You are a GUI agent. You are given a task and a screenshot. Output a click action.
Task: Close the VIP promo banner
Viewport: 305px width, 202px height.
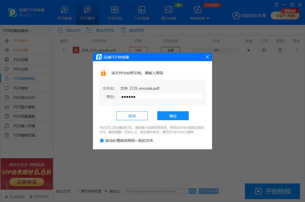tap(50, 155)
